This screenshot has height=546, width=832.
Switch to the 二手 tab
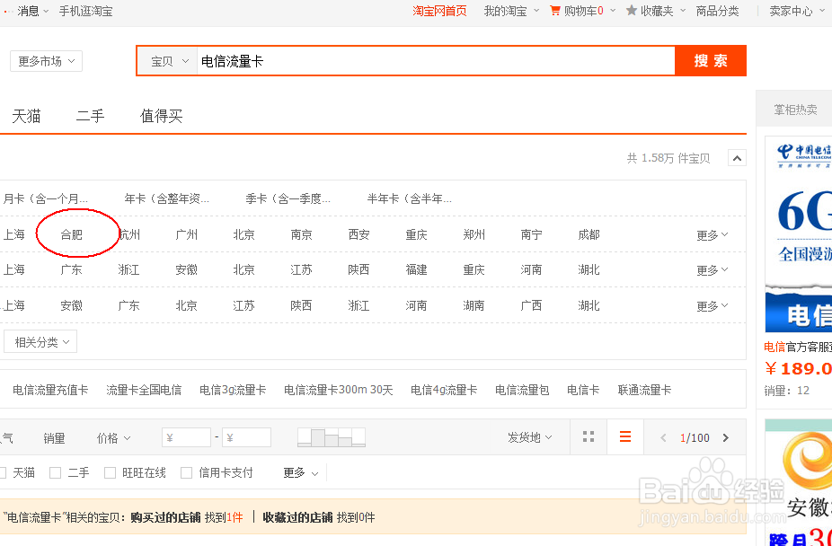point(90,116)
